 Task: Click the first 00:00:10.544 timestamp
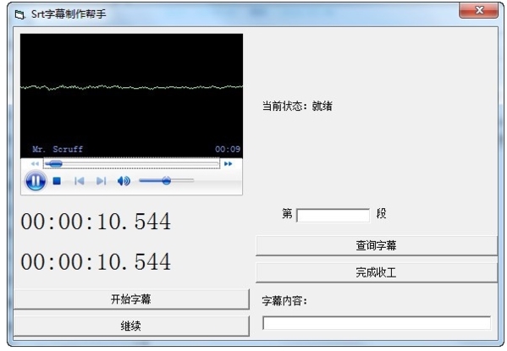pos(96,222)
